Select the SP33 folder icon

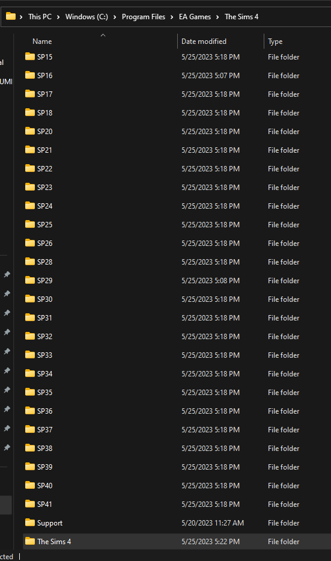[30, 355]
